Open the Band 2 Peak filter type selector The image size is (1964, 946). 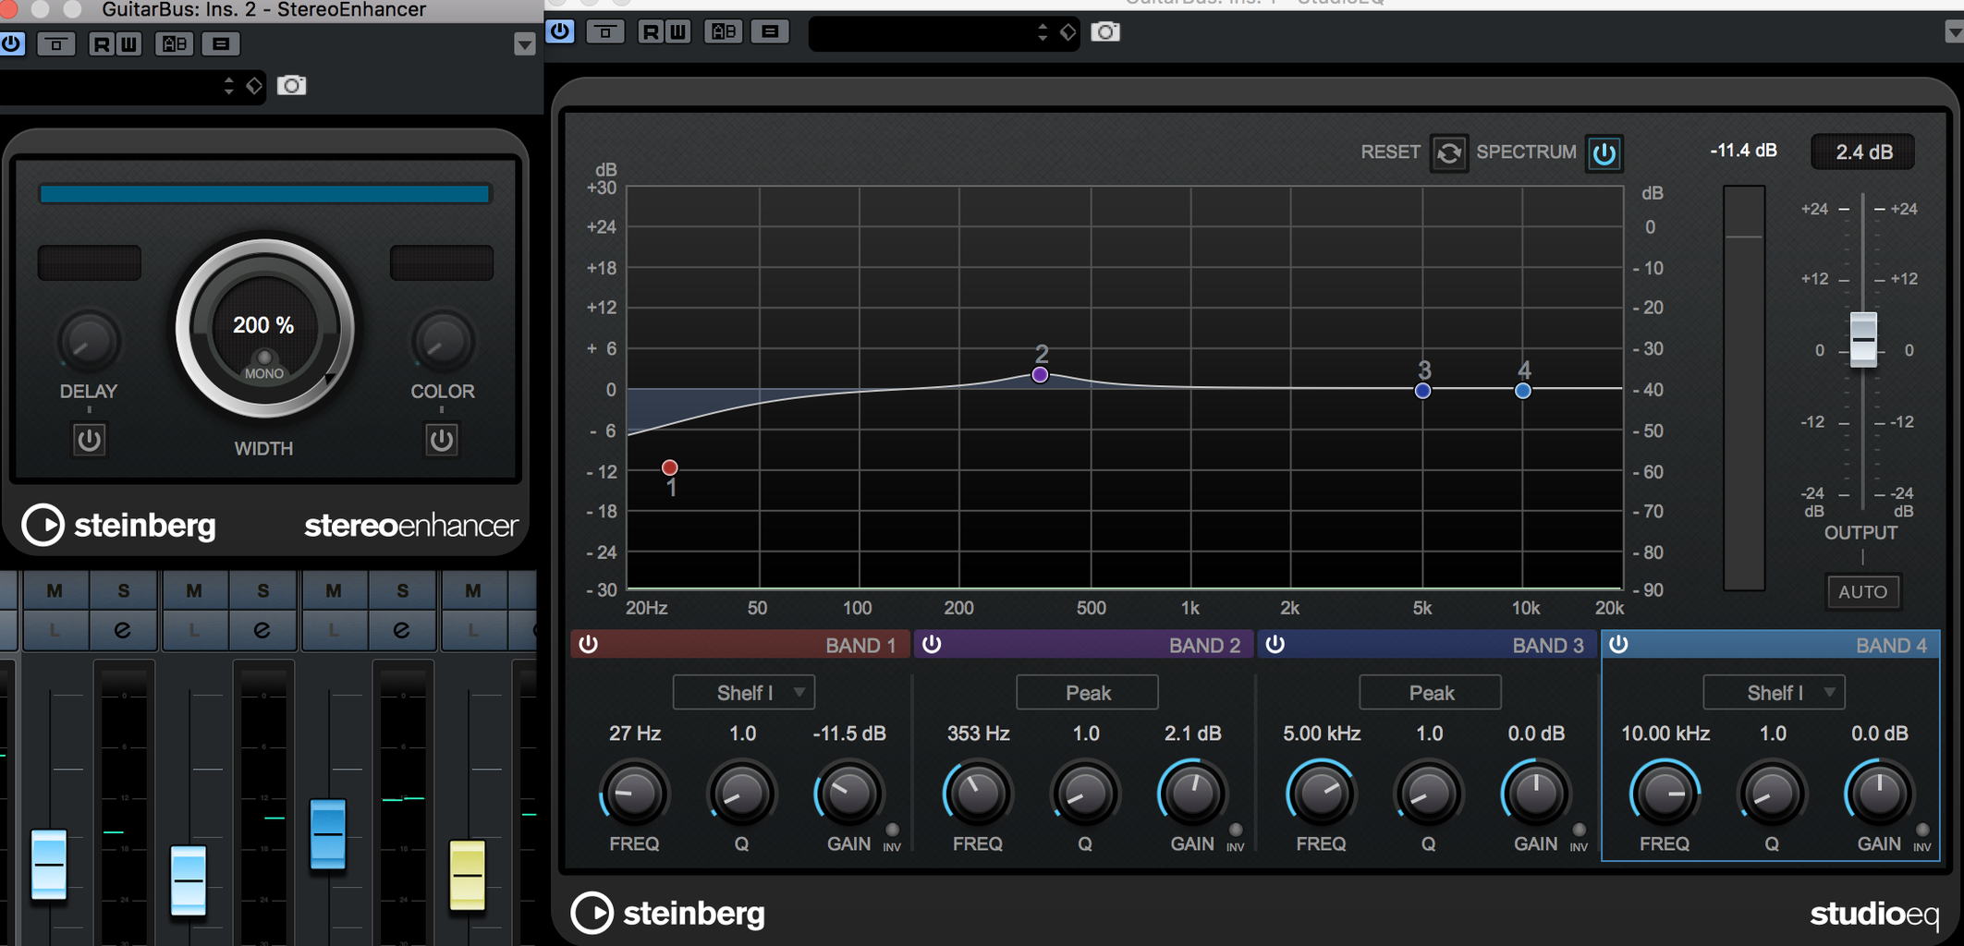click(1088, 693)
